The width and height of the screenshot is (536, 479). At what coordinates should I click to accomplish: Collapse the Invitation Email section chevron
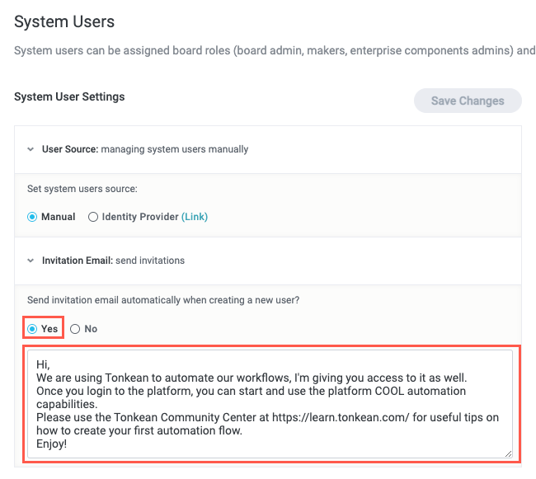(x=31, y=261)
